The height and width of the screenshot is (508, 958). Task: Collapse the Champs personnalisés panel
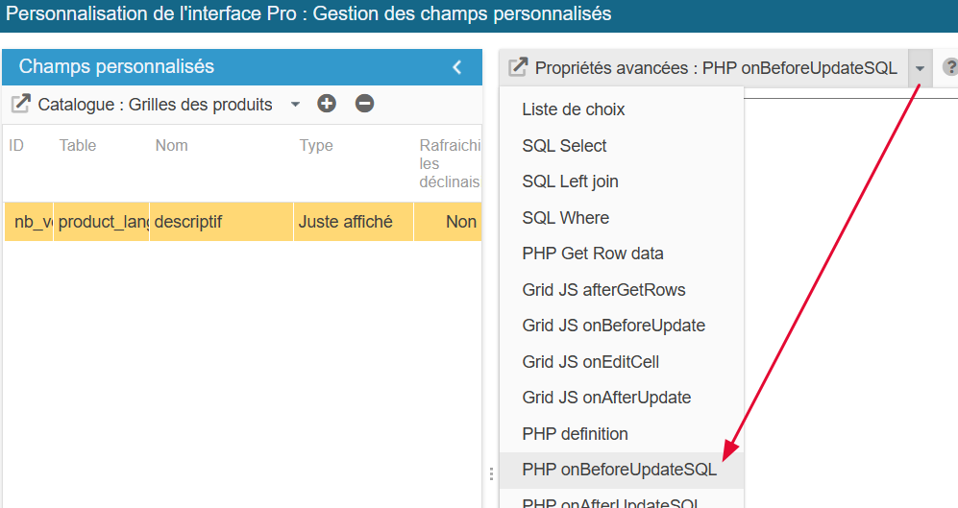(x=457, y=67)
